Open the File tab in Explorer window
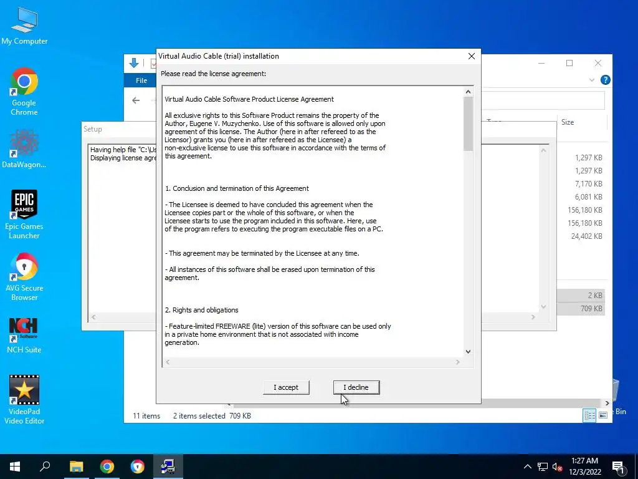Viewport: 638px width, 479px height. pyautogui.click(x=141, y=80)
